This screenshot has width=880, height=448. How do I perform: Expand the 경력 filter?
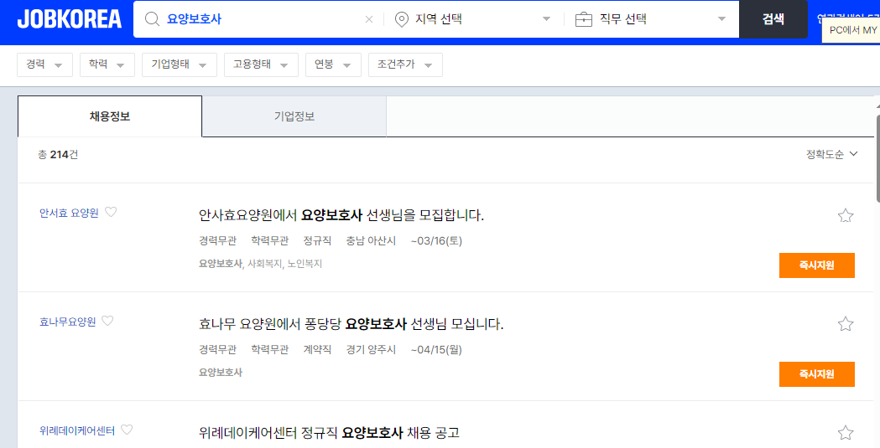(x=44, y=64)
